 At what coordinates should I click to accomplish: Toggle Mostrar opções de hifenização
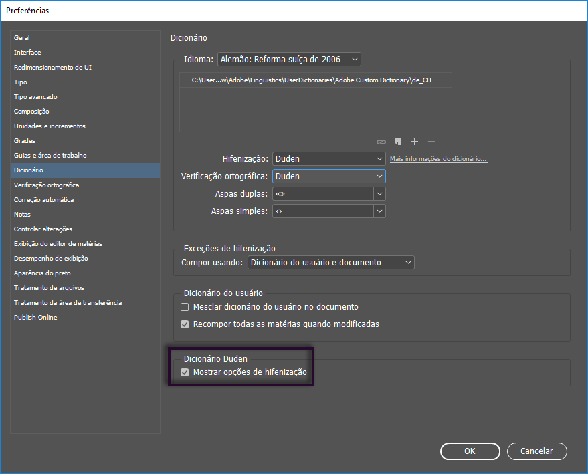pyautogui.click(x=185, y=372)
